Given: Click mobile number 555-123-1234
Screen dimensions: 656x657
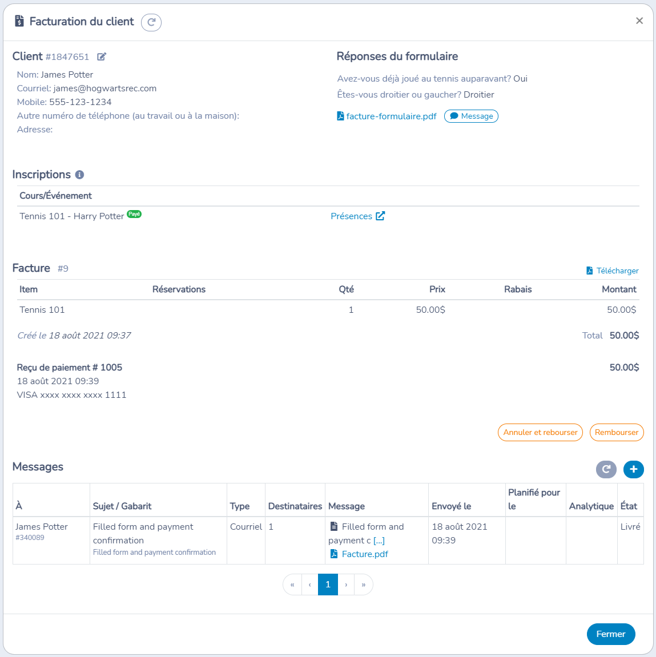Looking at the screenshot, I should click(80, 102).
